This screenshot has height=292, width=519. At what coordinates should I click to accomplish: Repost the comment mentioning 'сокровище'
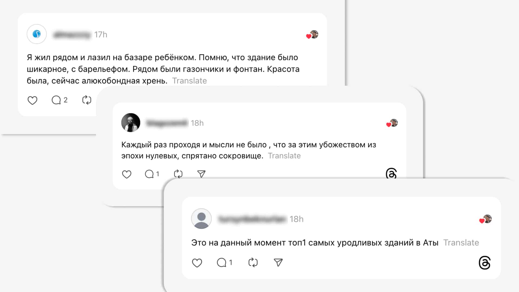click(178, 174)
